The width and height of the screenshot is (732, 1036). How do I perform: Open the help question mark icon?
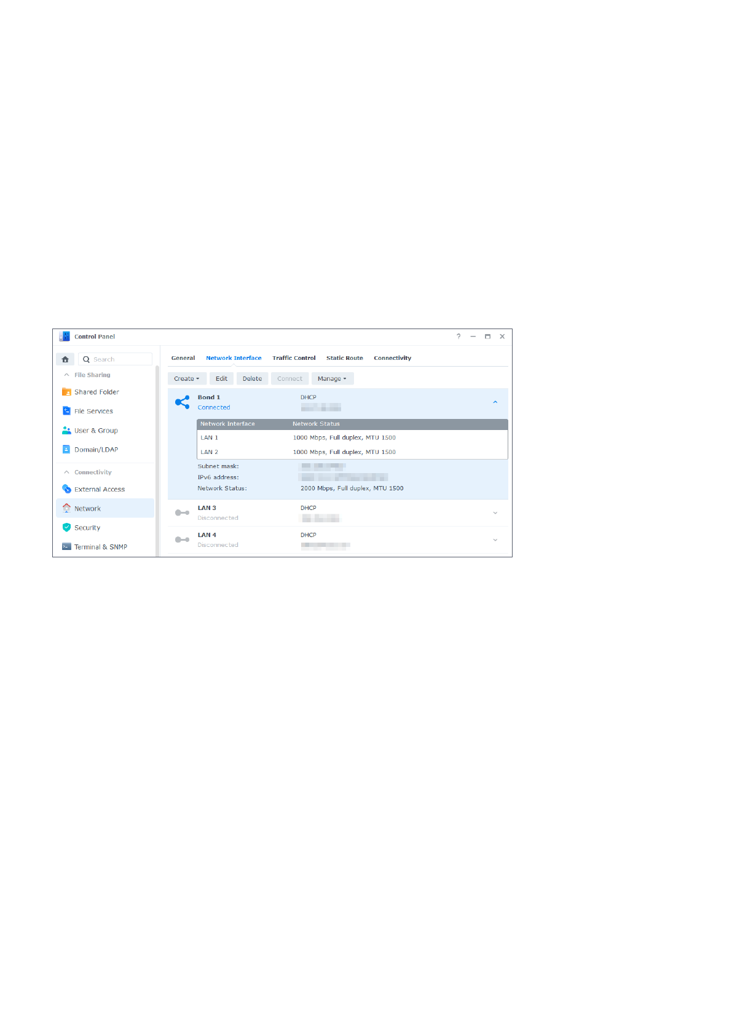(x=458, y=337)
